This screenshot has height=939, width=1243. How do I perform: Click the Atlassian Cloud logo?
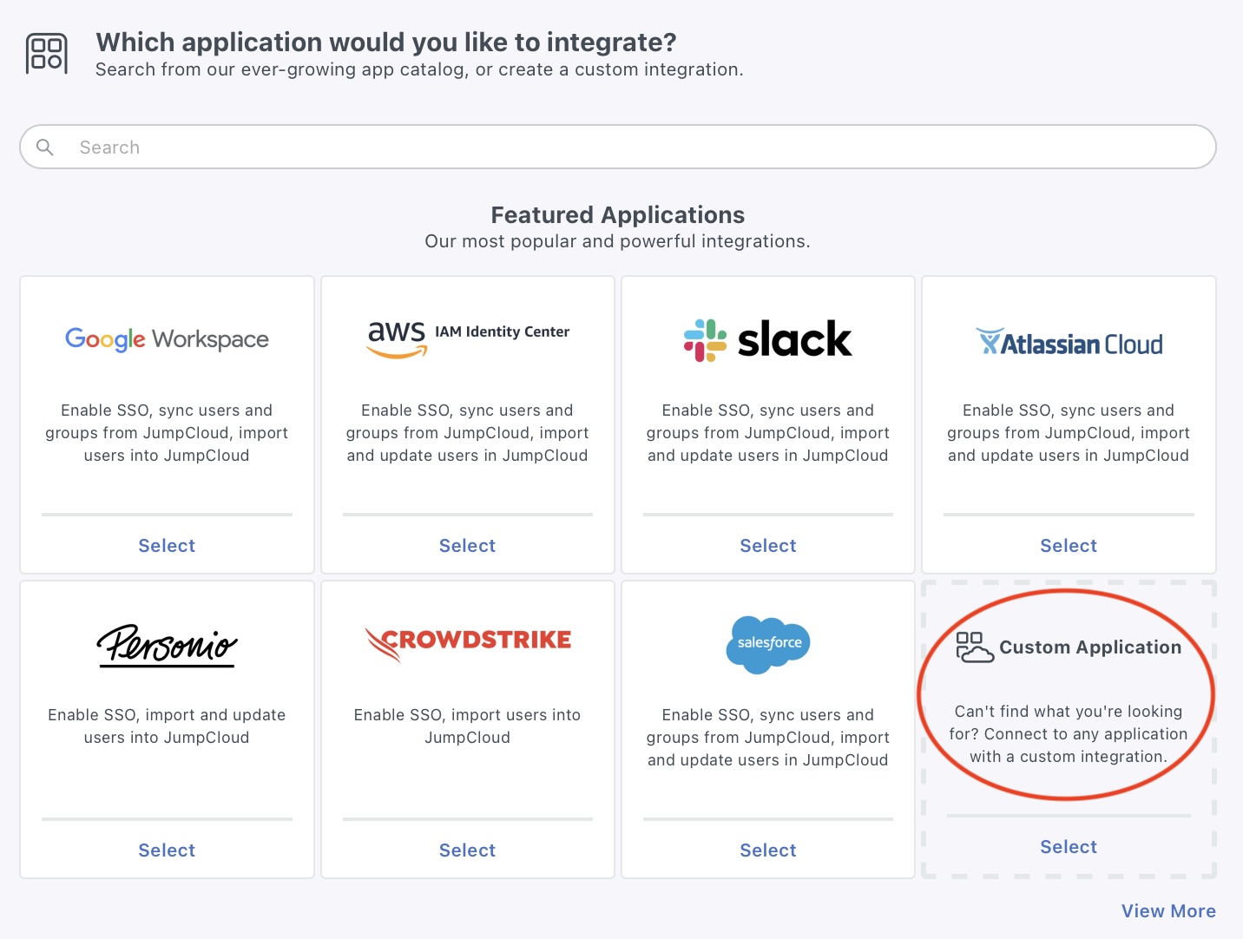1068,342
